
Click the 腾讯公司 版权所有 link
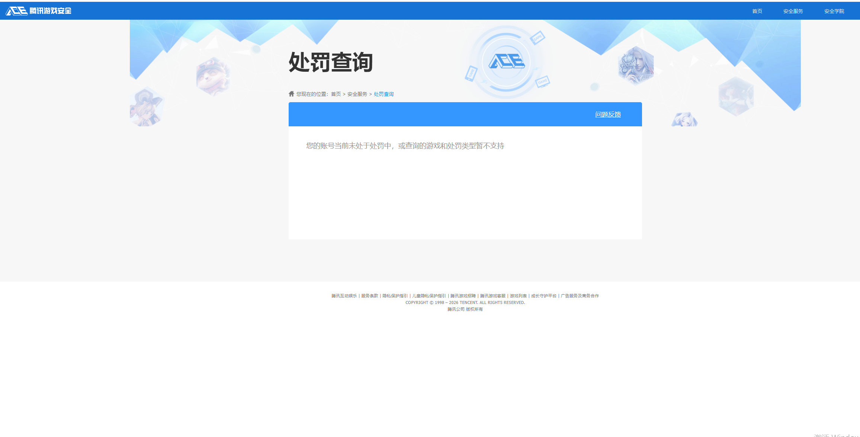point(465,309)
